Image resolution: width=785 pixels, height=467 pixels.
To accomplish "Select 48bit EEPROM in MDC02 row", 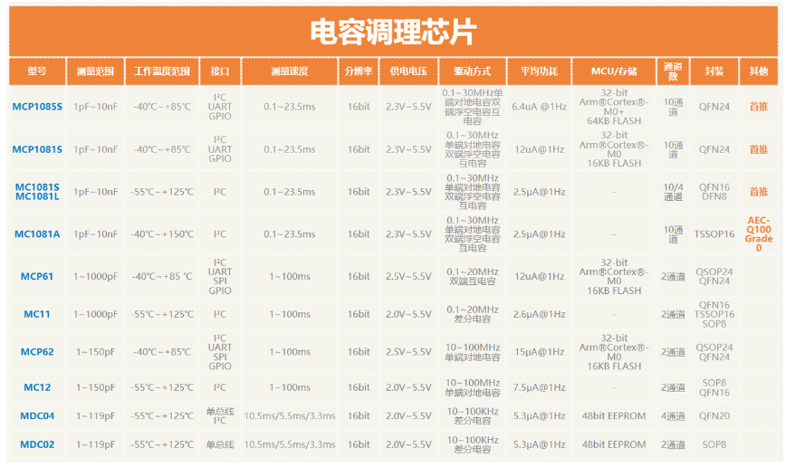I will pyautogui.click(x=614, y=444).
